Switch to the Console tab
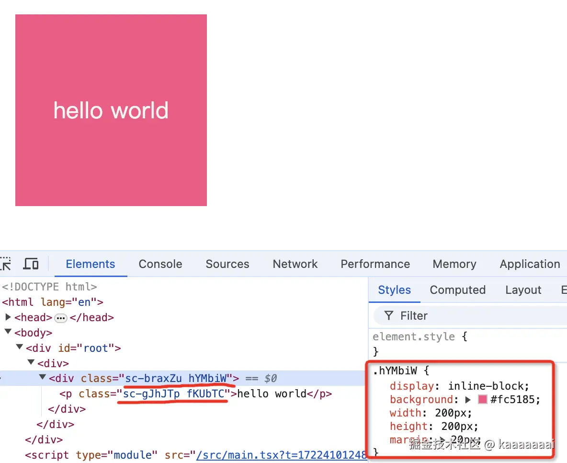Screen dimensions: 567x463 tap(160, 264)
